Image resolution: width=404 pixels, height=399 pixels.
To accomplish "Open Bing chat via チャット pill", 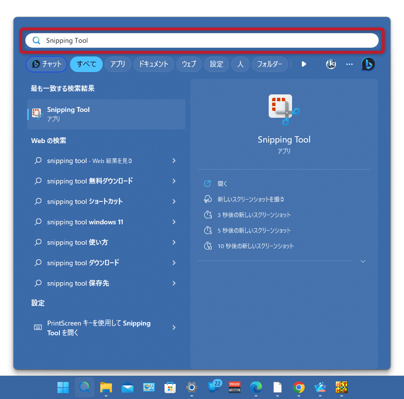I will click(x=46, y=64).
